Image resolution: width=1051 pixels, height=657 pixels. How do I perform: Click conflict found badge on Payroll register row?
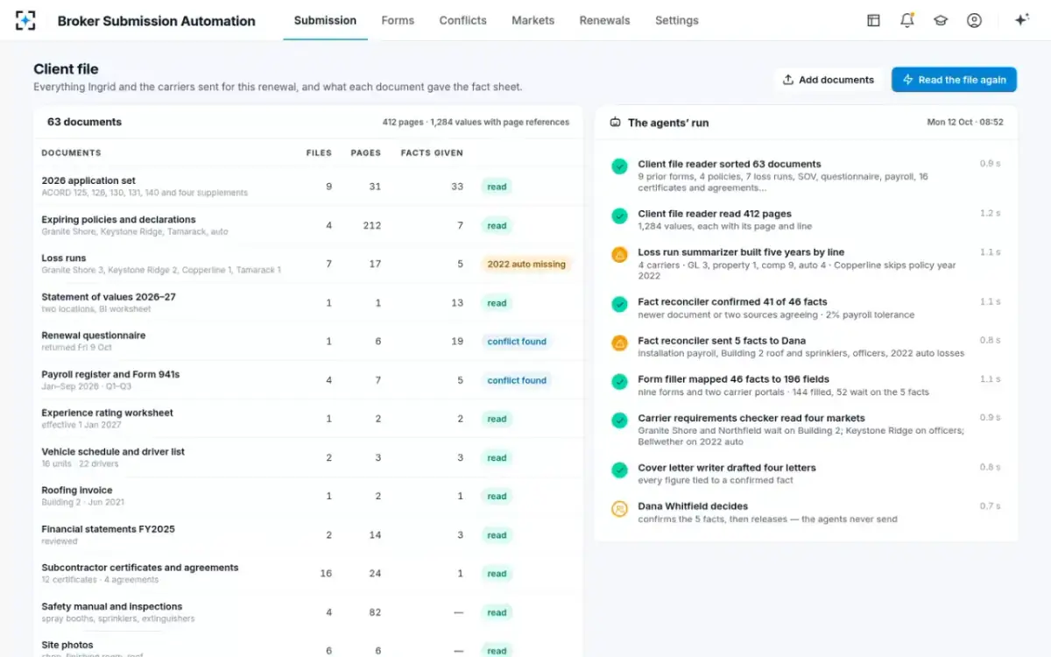point(517,380)
